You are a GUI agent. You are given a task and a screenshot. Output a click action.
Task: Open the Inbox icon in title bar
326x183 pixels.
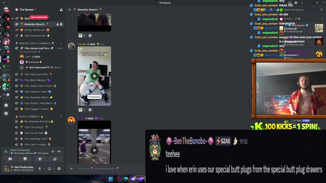(290, 3)
